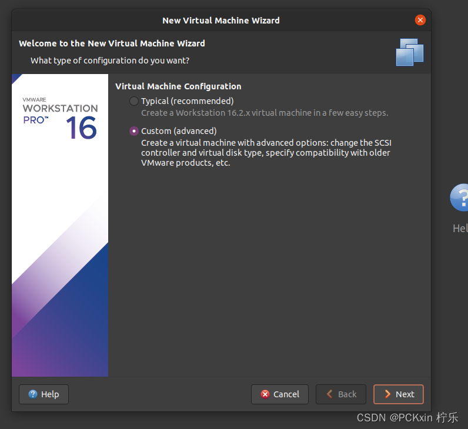
Task: Click 'What type of configuration do you want?' text
Action: tap(110, 61)
